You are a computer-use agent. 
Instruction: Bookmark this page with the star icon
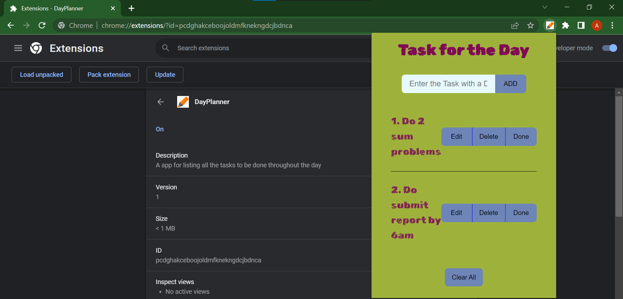pos(531,26)
